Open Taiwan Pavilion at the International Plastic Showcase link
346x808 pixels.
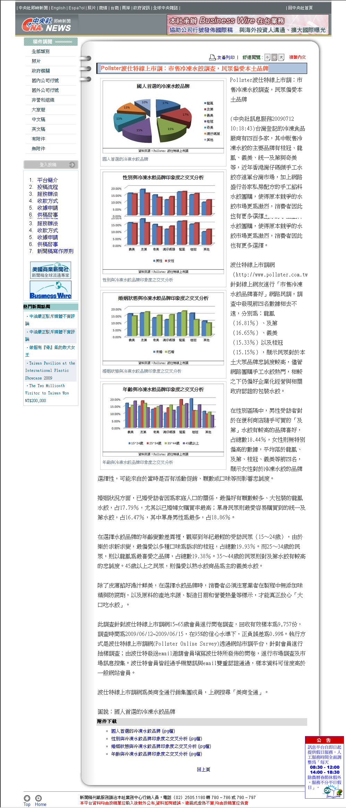click(50, 371)
